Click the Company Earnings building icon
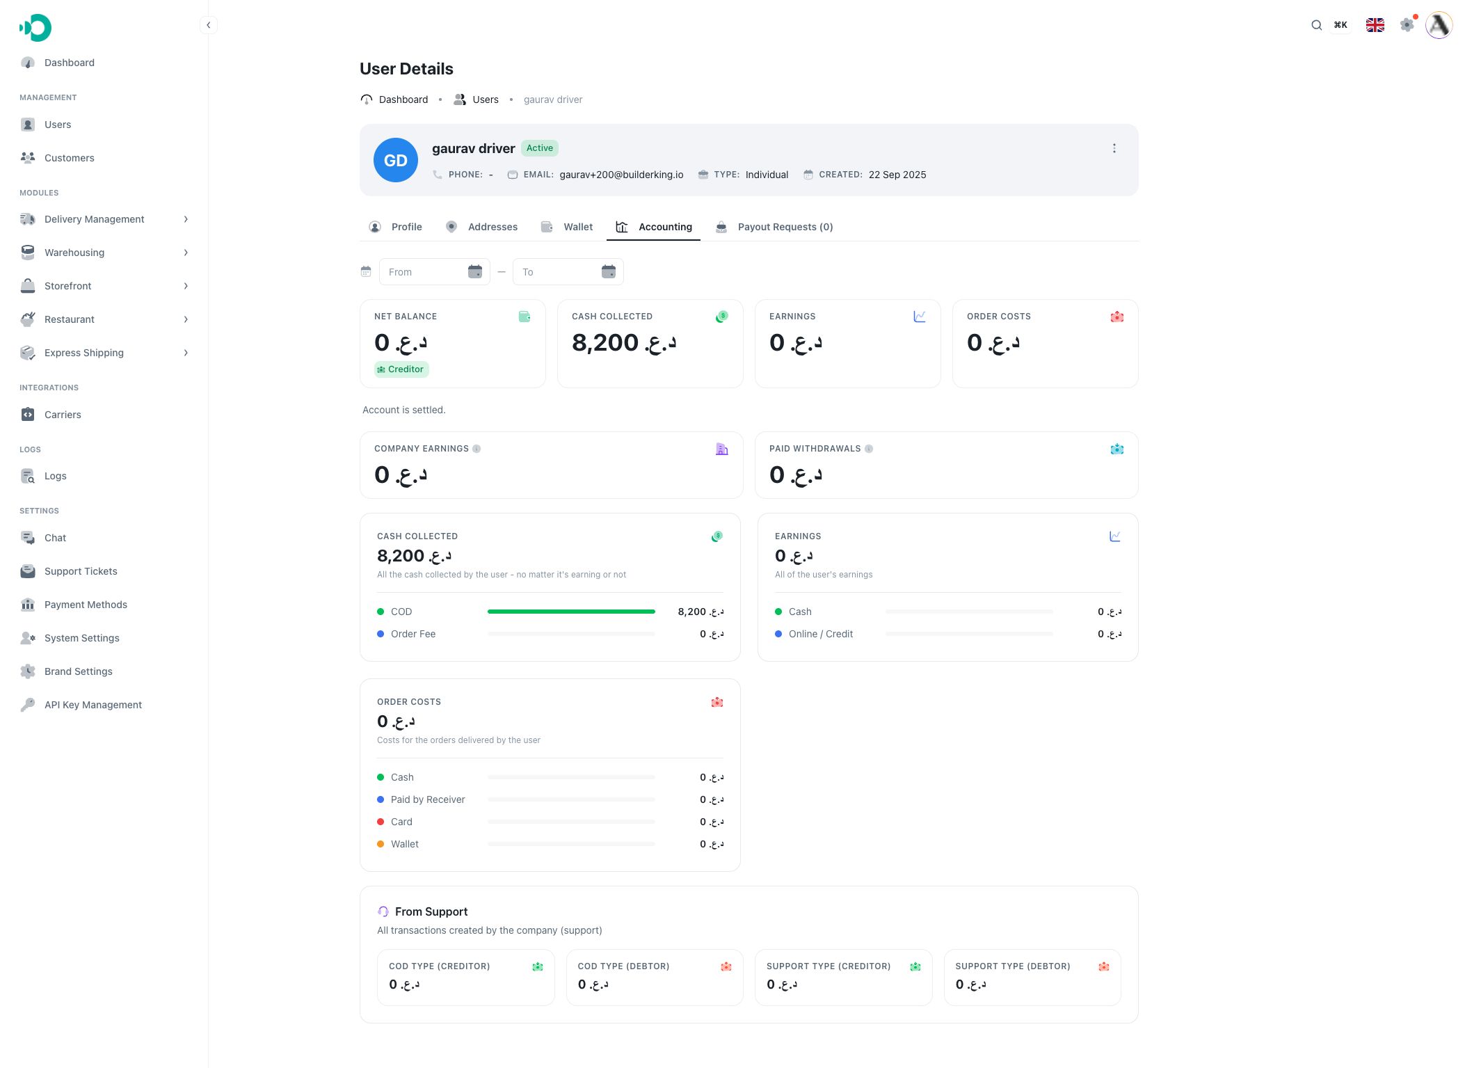The height and width of the screenshot is (1068, 1481). click(x=722, y=449)
